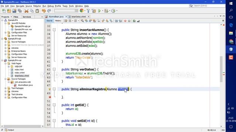Collapse the verDatos method fold

click(54, 69)
